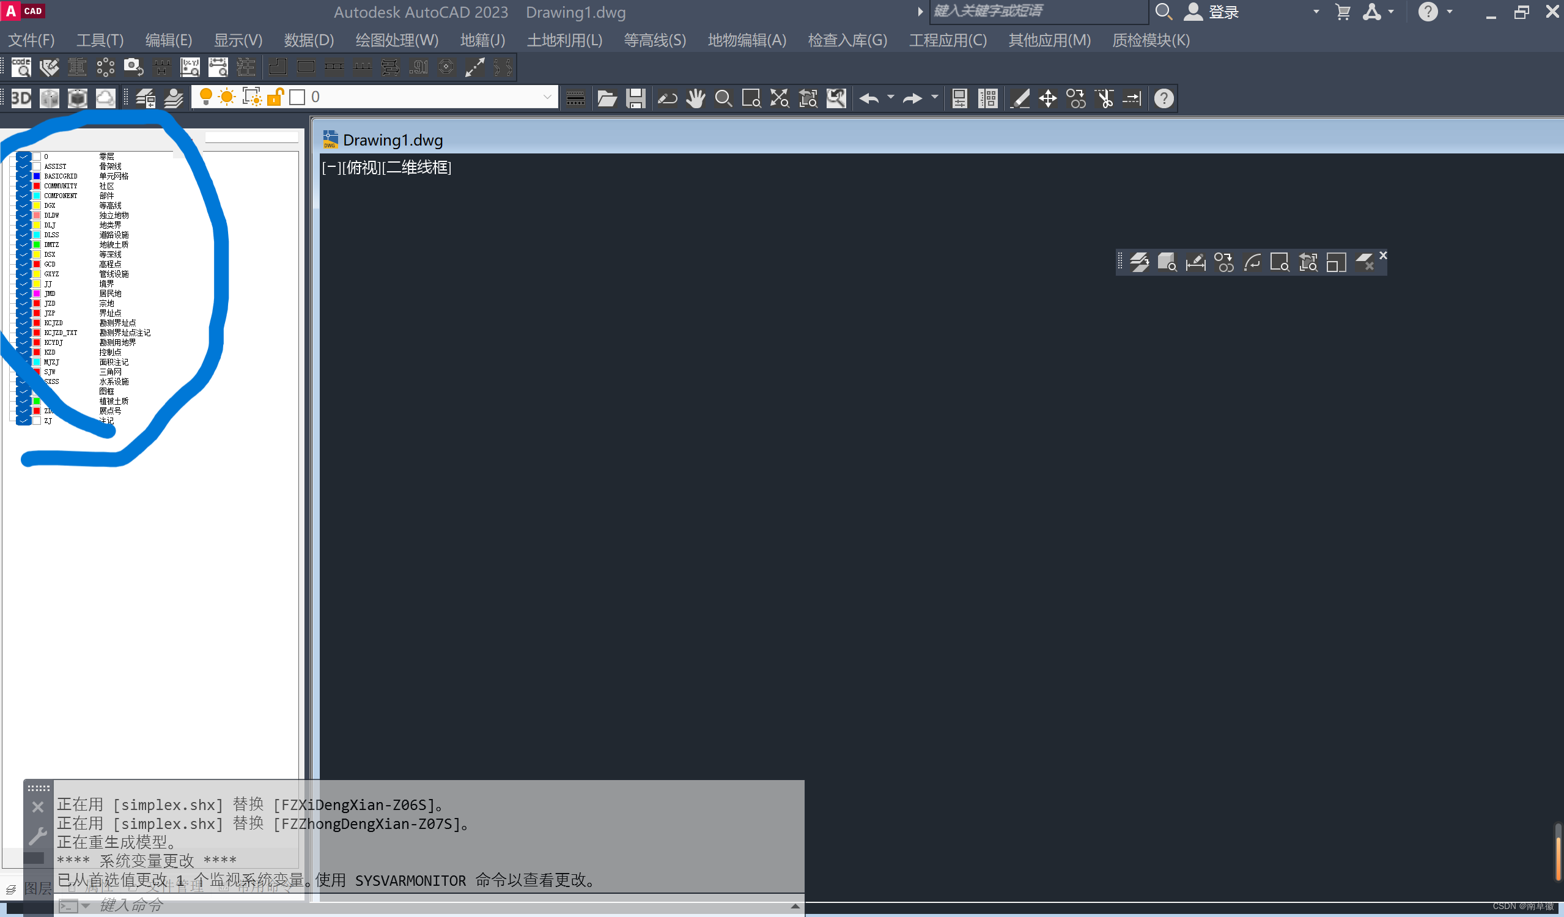Expand the layer name dropdown list
Viewport: 1564px width, 917px height.
547,97
